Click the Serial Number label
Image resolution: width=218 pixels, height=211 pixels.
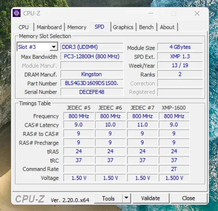41,92
